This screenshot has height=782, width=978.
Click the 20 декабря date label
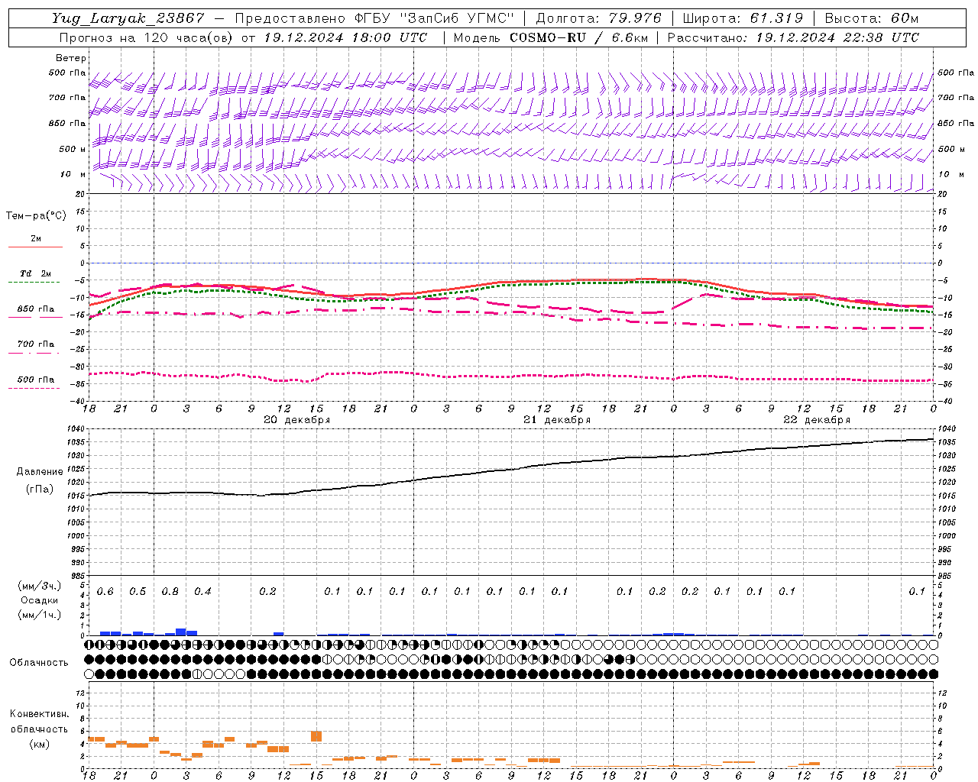coord(296,420)
